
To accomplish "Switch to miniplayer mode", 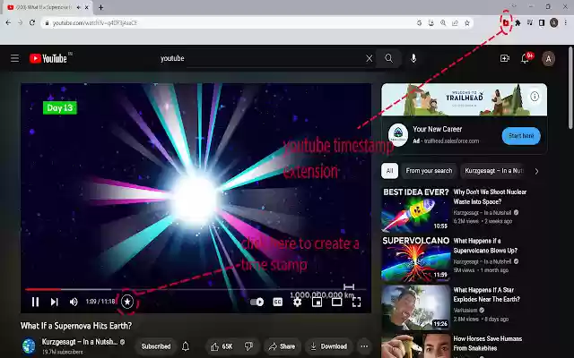I will pyautogui.click(x=317, y=302).
